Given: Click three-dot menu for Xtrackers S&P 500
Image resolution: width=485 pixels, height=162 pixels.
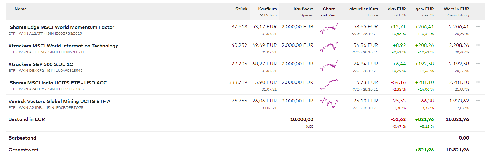Looking at the screenshot, I should point(478,64).
